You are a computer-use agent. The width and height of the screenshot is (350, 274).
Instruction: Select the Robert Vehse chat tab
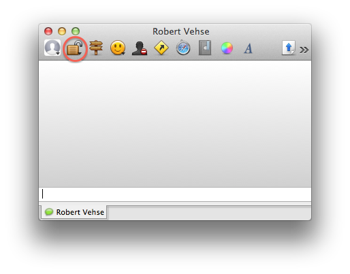coord(74,212)
